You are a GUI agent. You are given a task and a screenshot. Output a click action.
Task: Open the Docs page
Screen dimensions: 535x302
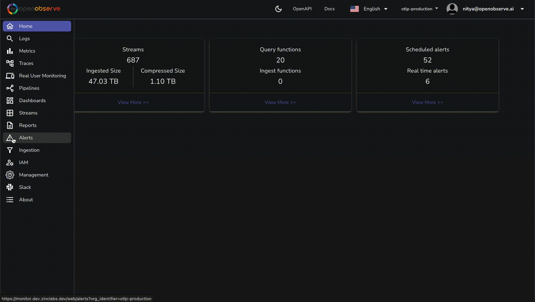[329, 8]
